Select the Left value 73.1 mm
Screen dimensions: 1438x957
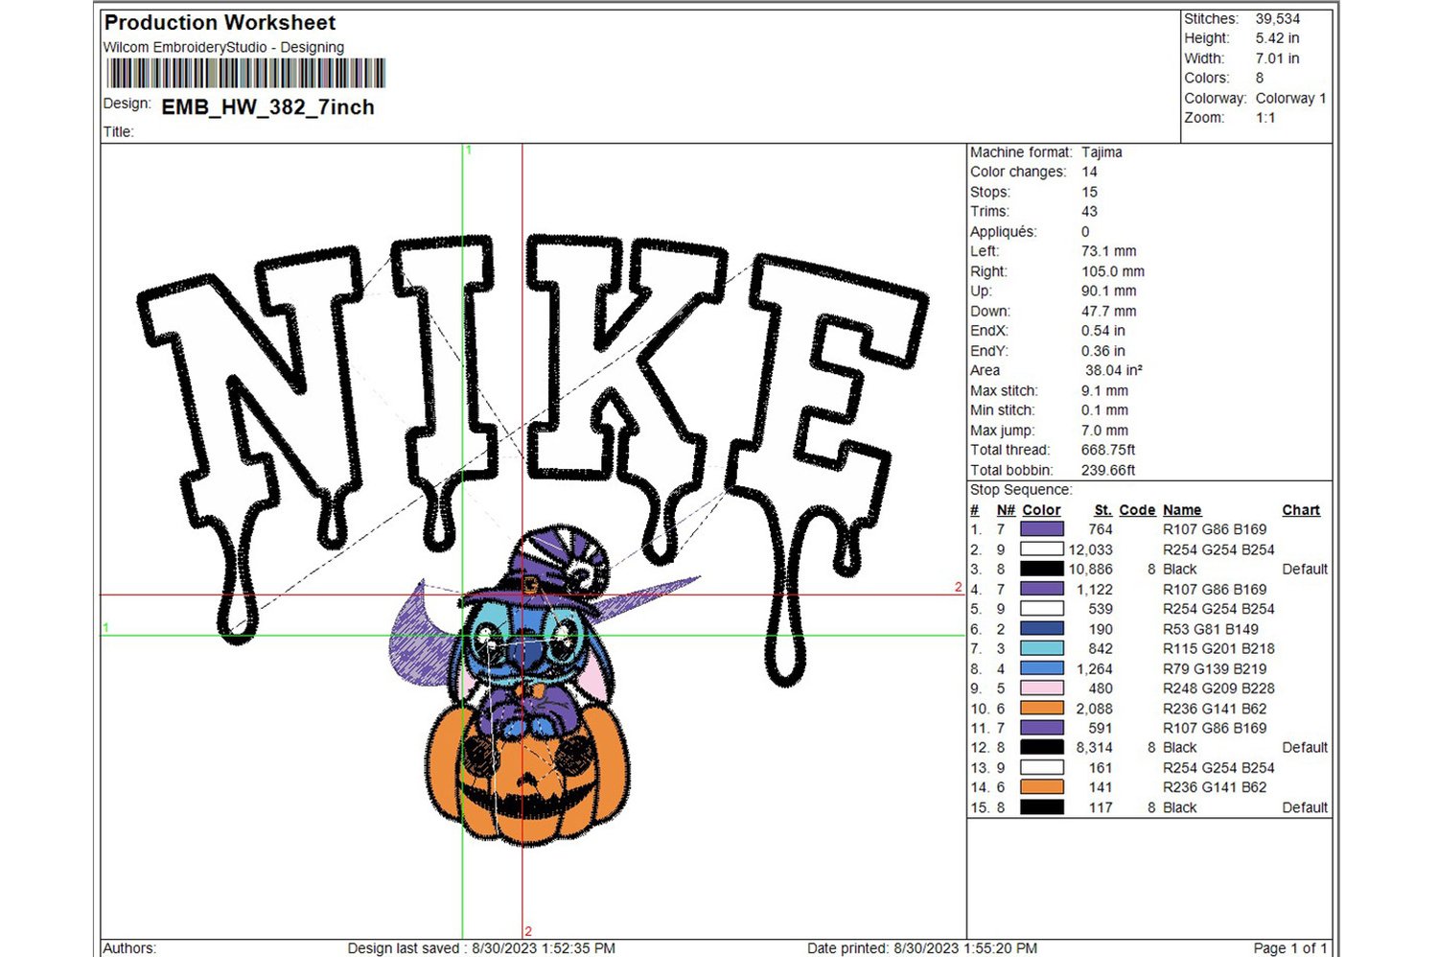coord(1109,251)
